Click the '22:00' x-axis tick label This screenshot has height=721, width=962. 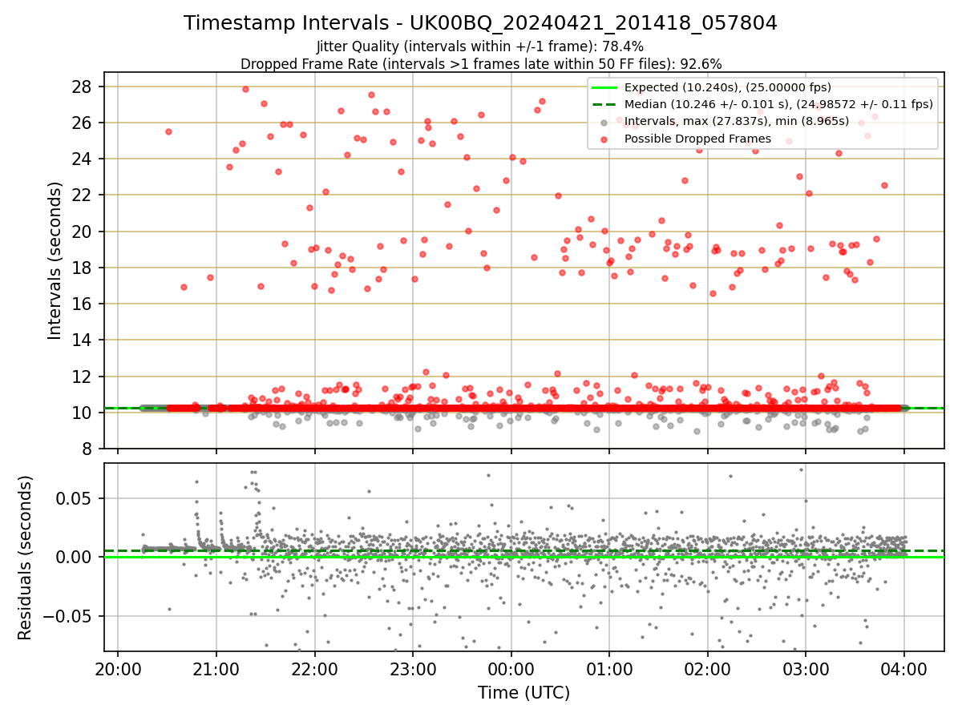point(314,670)
